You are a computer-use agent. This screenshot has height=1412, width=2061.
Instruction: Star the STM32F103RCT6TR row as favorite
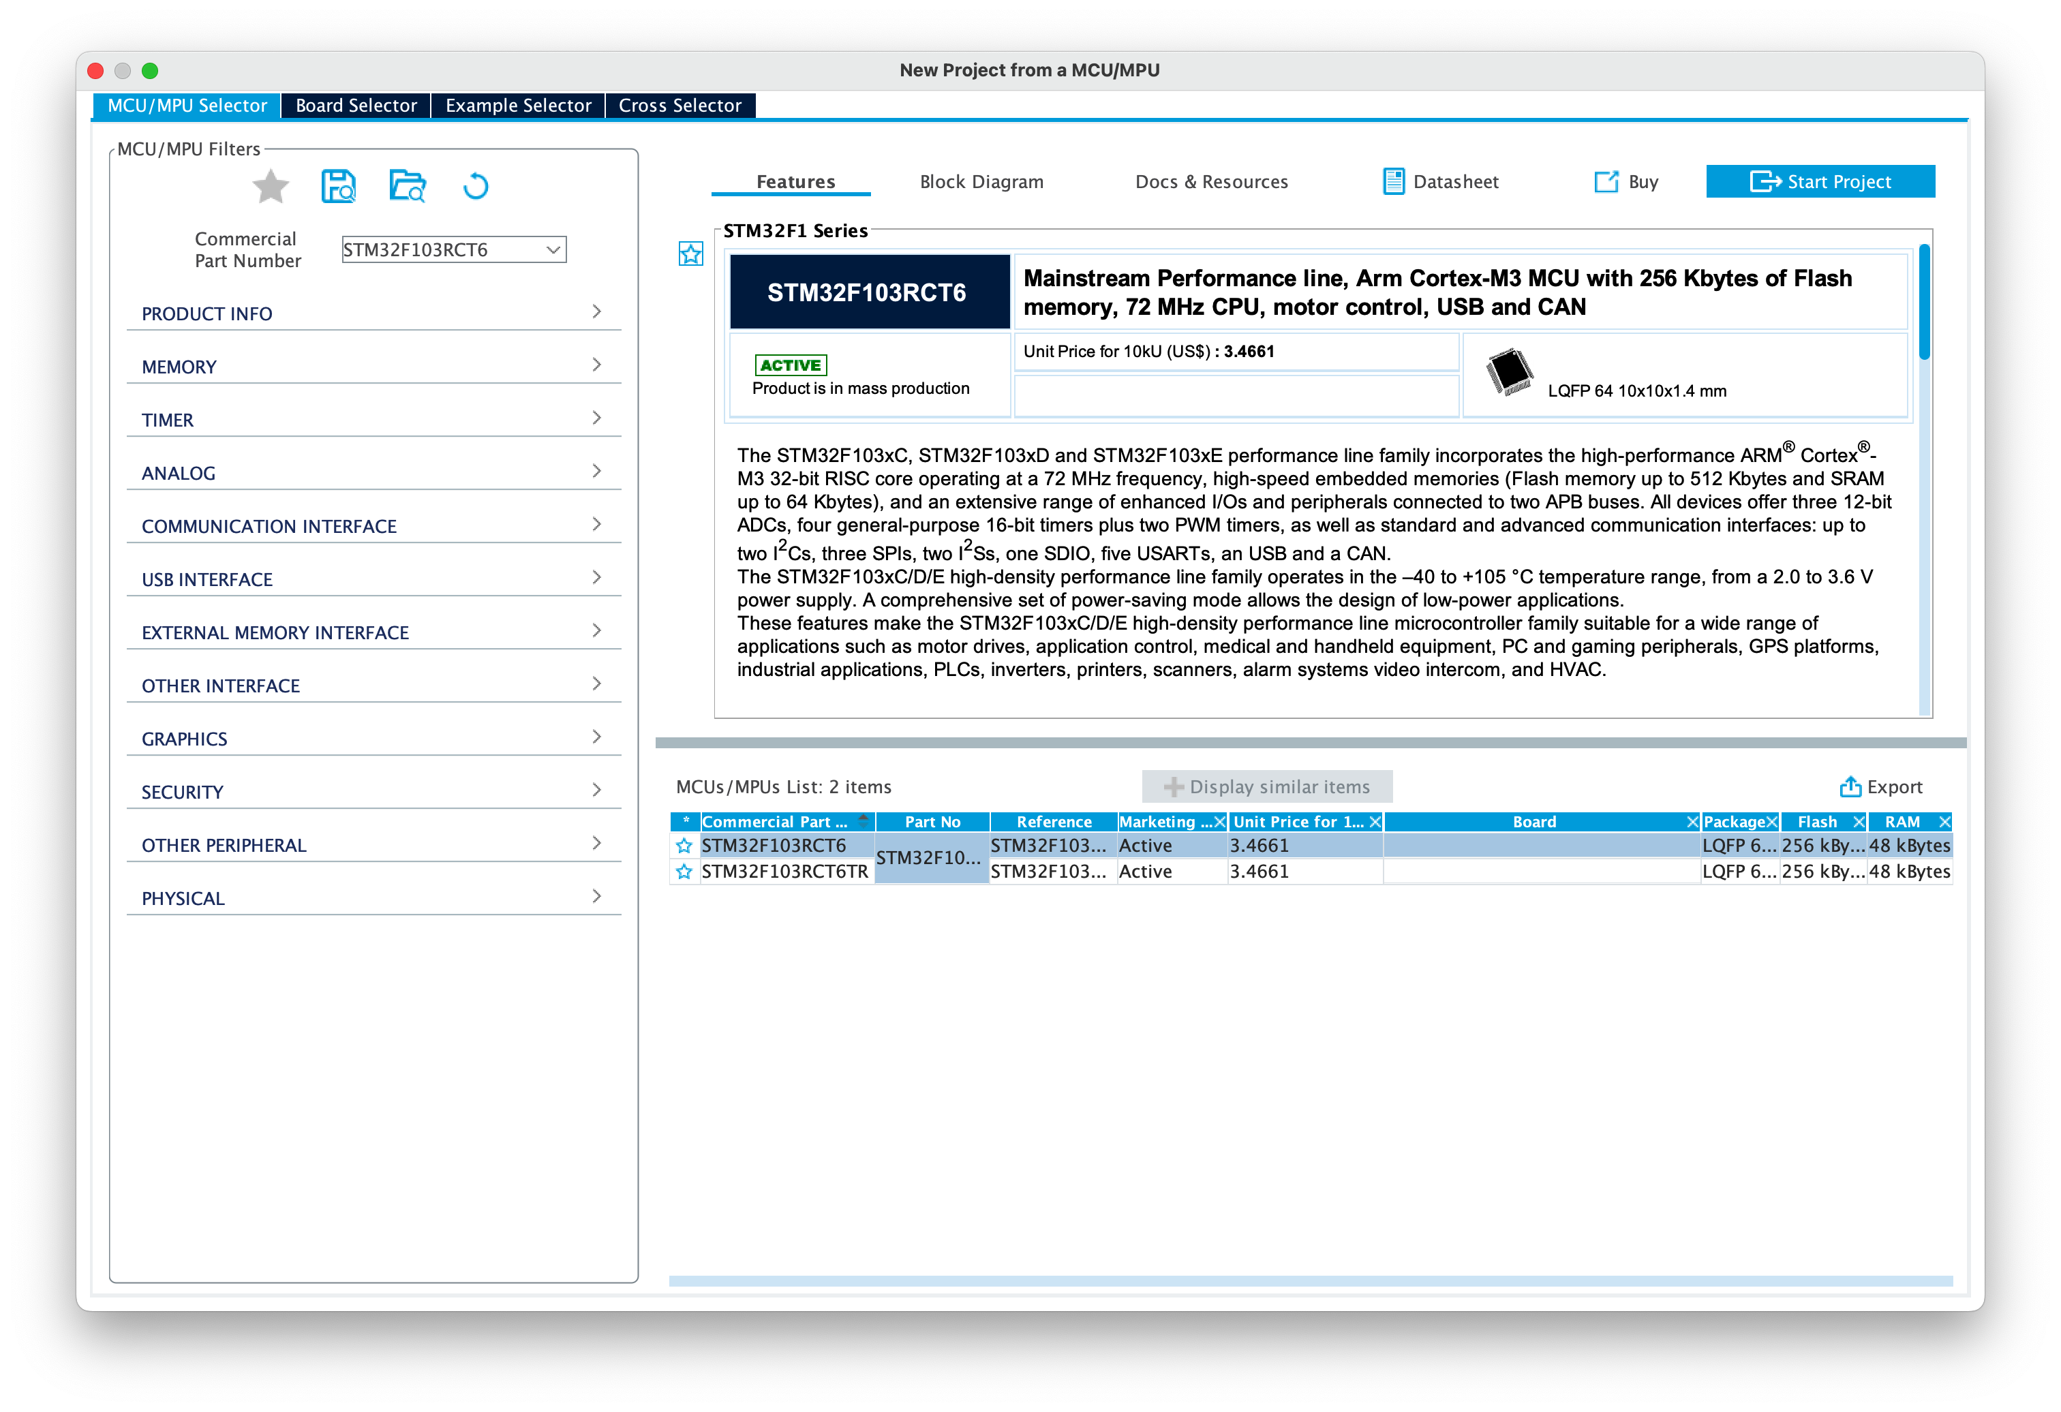[684, 872]
